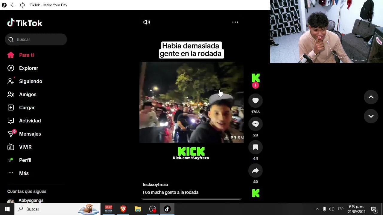
Task: Click the caption 'Fue mucha gente a la rodada'
Action: point(171,192)
